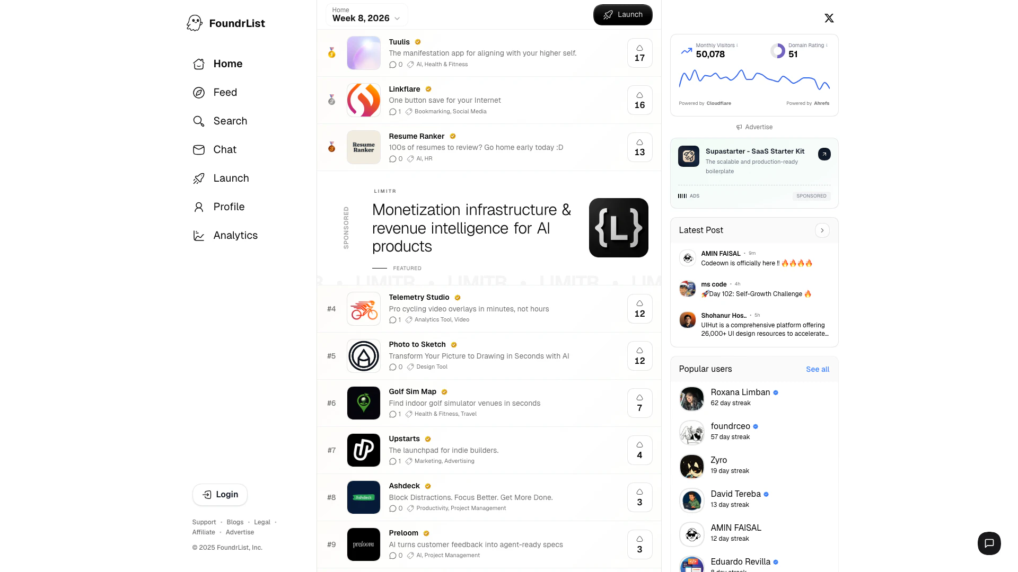Click the Telemetry Studio cyclist logo
This screenshot has width=1018, height=572.
364,309
